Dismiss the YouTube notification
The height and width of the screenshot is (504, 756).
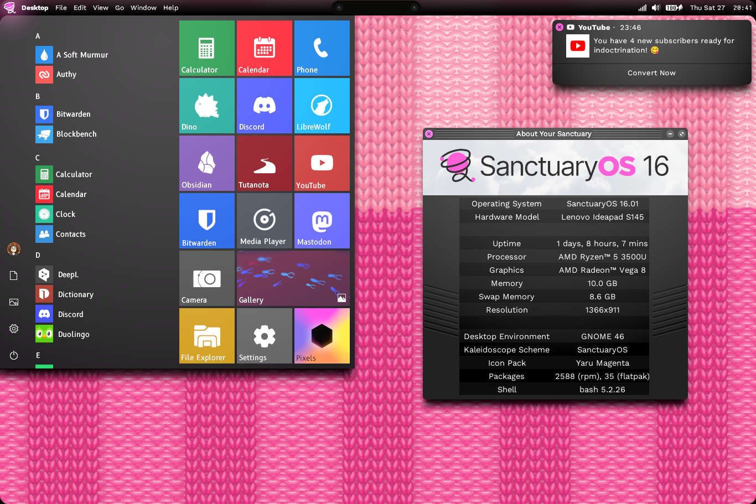(x=560, y=27)
